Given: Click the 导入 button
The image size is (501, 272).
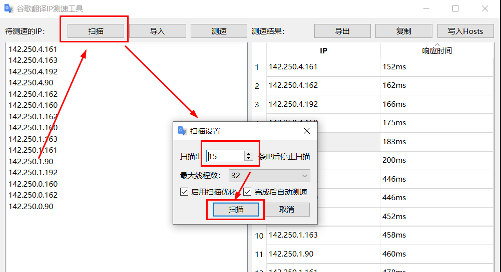Looking at the screenshot, I should point(158,31).
